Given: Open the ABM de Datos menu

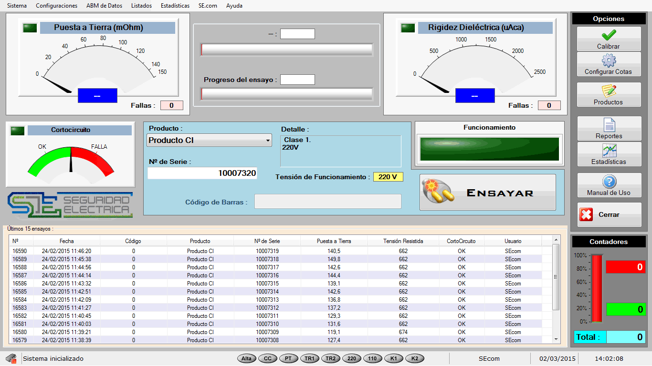Looking at the screenshot, I should (104, 6).
